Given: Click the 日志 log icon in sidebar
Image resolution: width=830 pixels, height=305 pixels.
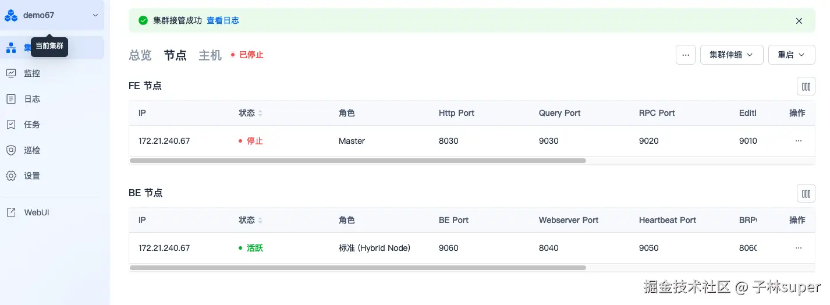Looking at the screenshot, I should pyautogui.click(x=11, y=99).
